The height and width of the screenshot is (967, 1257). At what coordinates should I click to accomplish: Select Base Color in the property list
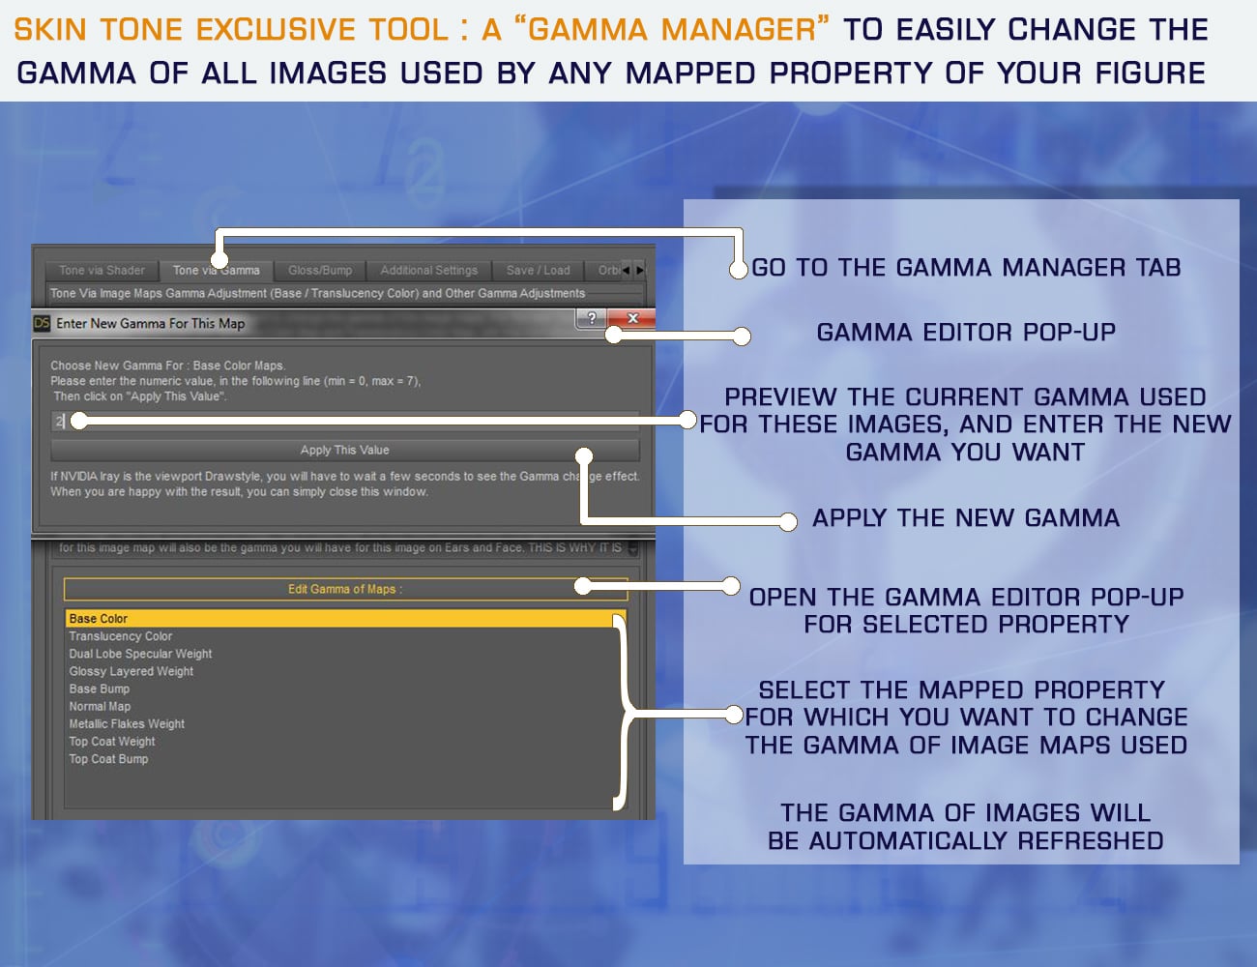tap(99, 619)
